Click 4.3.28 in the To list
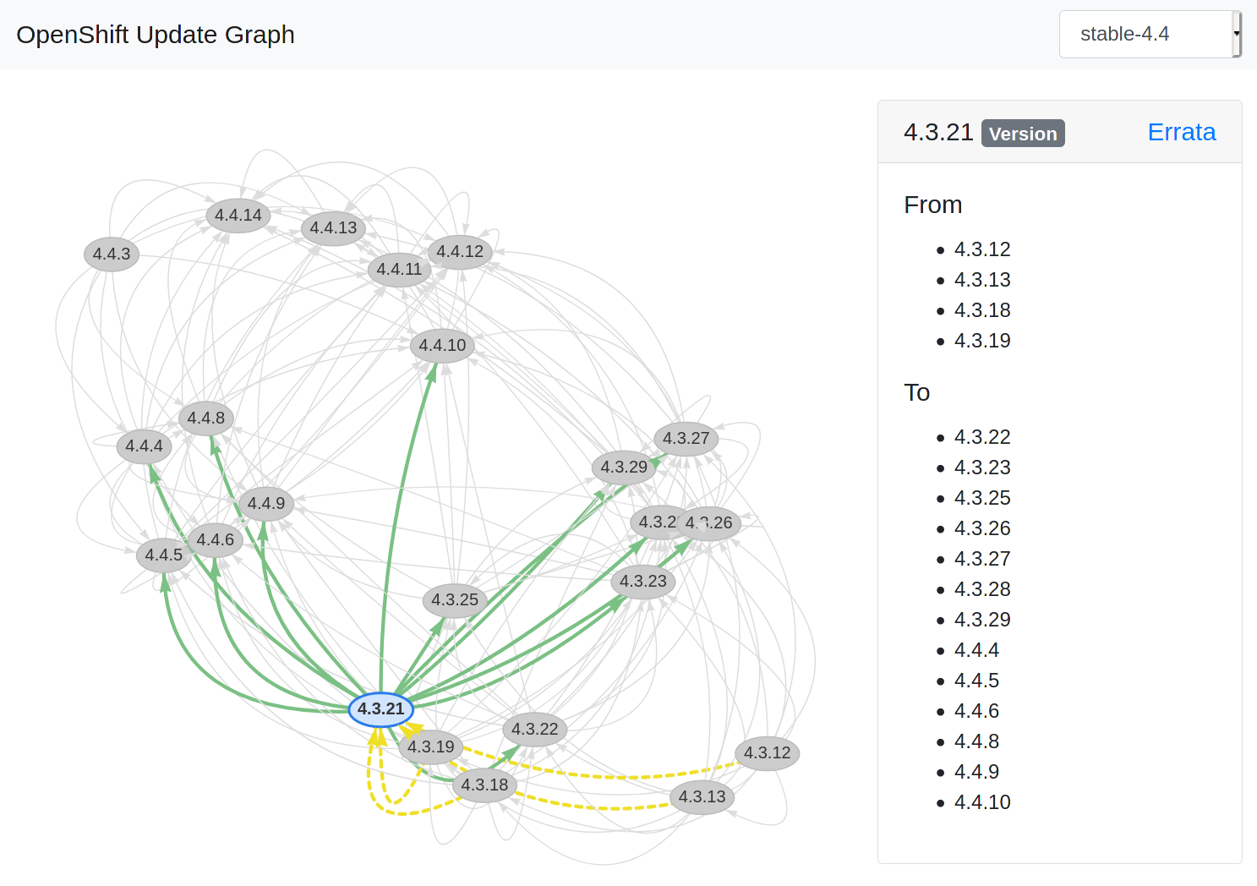The height and width of the screenshot is (886, 1257). pyautogui.click(x=982, y=589)
